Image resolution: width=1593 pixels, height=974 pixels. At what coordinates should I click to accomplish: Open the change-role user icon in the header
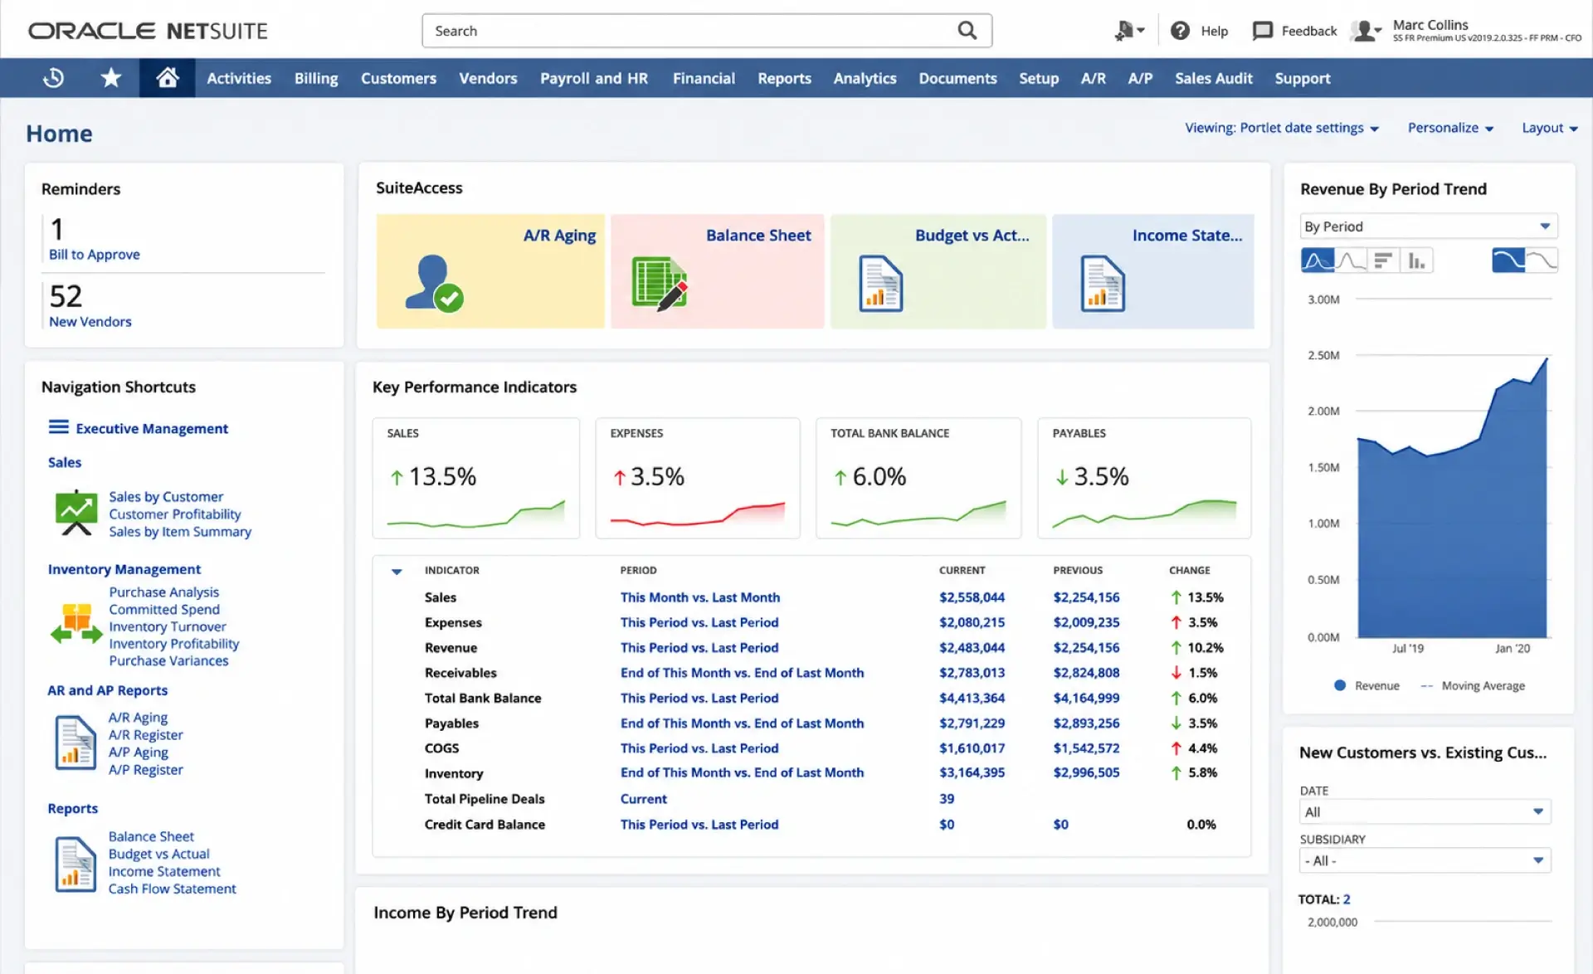[x=1128, y=31]
